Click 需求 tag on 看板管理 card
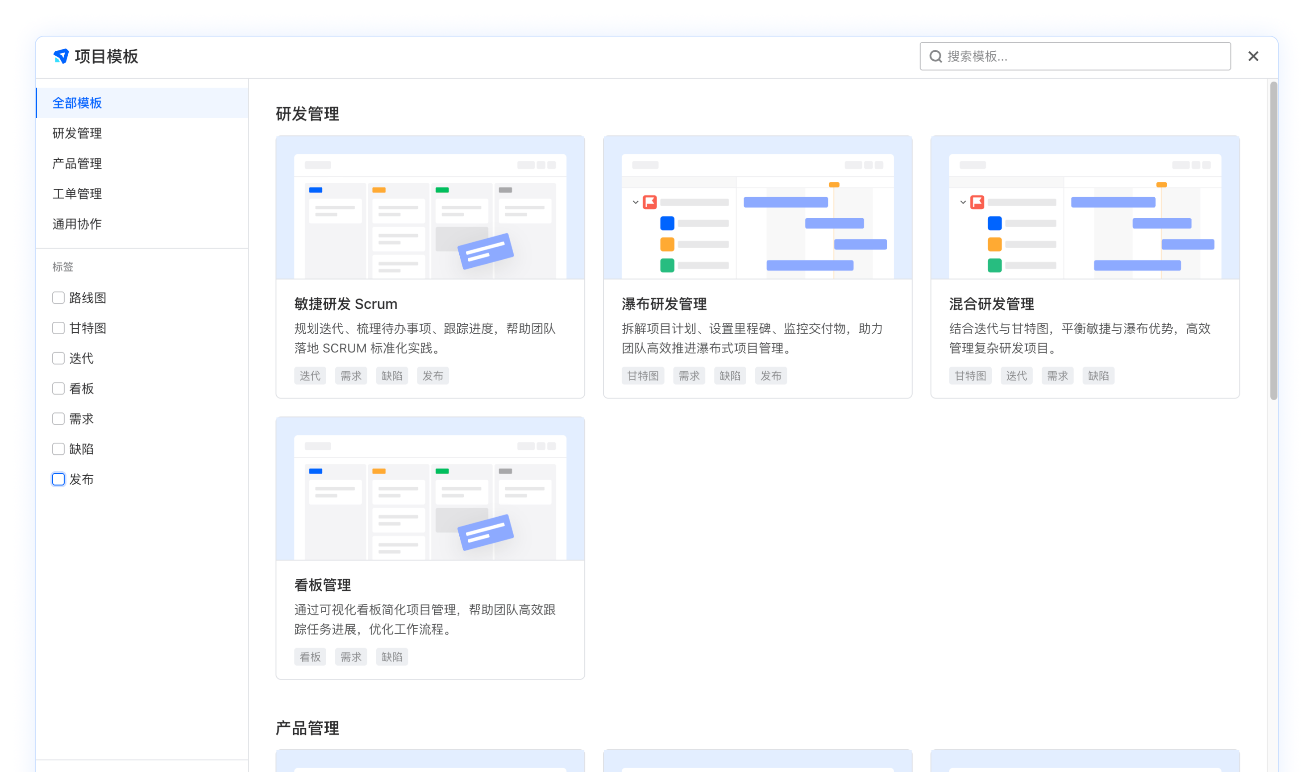Image resolution: width=1314 pixels, height=772 pixels. (x=351, y=657)
